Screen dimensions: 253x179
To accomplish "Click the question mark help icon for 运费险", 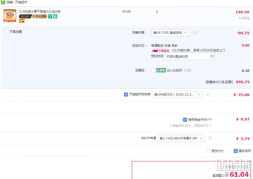I will tap(190, 71).
